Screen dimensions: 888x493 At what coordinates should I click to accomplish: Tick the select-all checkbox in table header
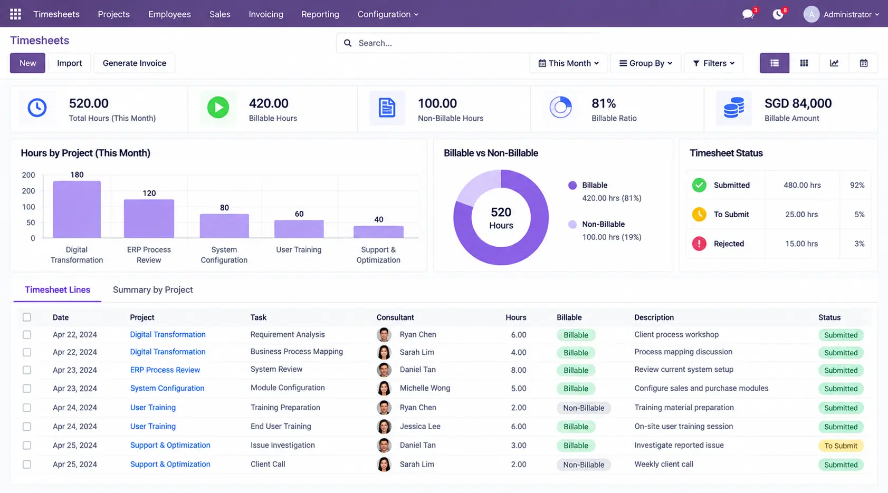pos(27,317)
